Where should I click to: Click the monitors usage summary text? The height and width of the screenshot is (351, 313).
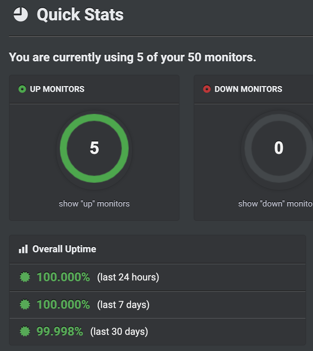132,57
